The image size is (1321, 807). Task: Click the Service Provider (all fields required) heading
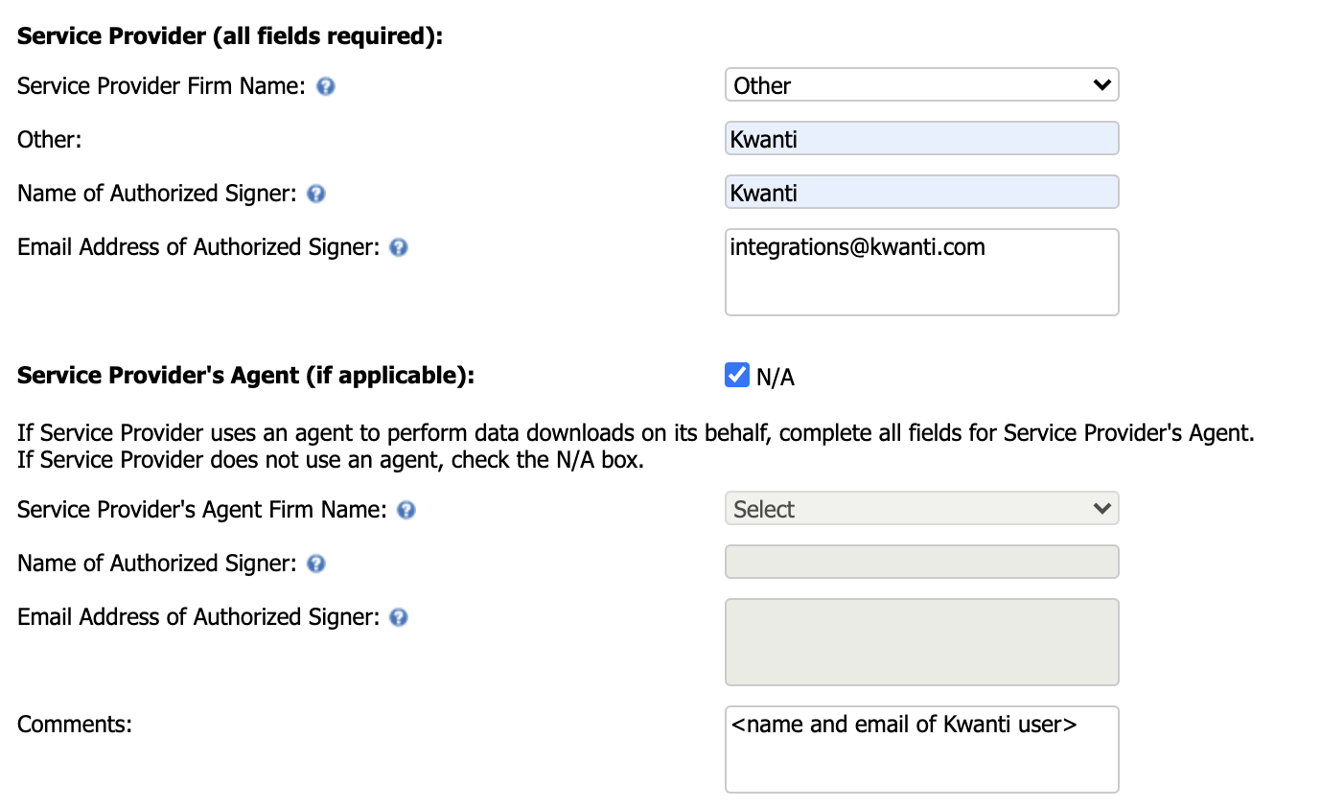[x=231, y=36]
